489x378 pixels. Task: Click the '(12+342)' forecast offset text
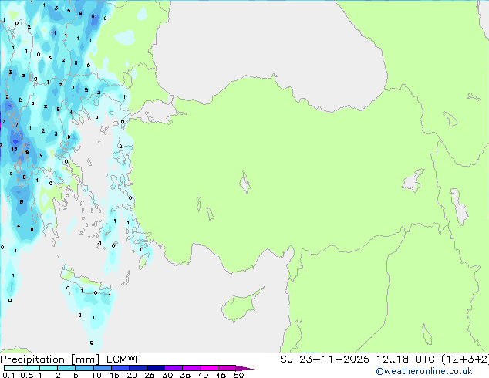coord(464,359)
